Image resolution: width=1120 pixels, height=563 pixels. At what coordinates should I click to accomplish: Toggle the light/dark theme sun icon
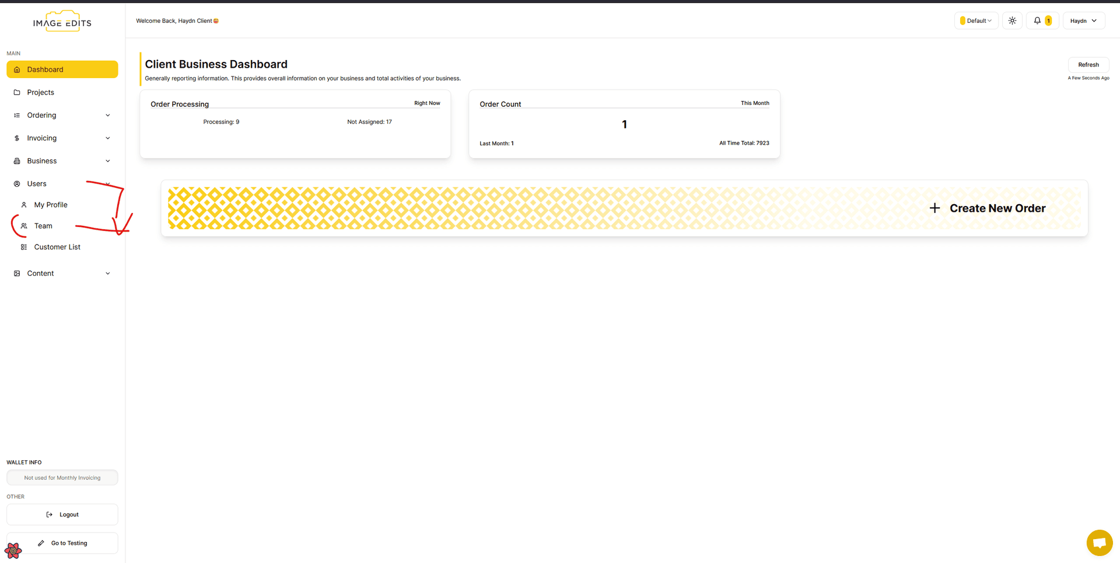tap(1012, 21)
